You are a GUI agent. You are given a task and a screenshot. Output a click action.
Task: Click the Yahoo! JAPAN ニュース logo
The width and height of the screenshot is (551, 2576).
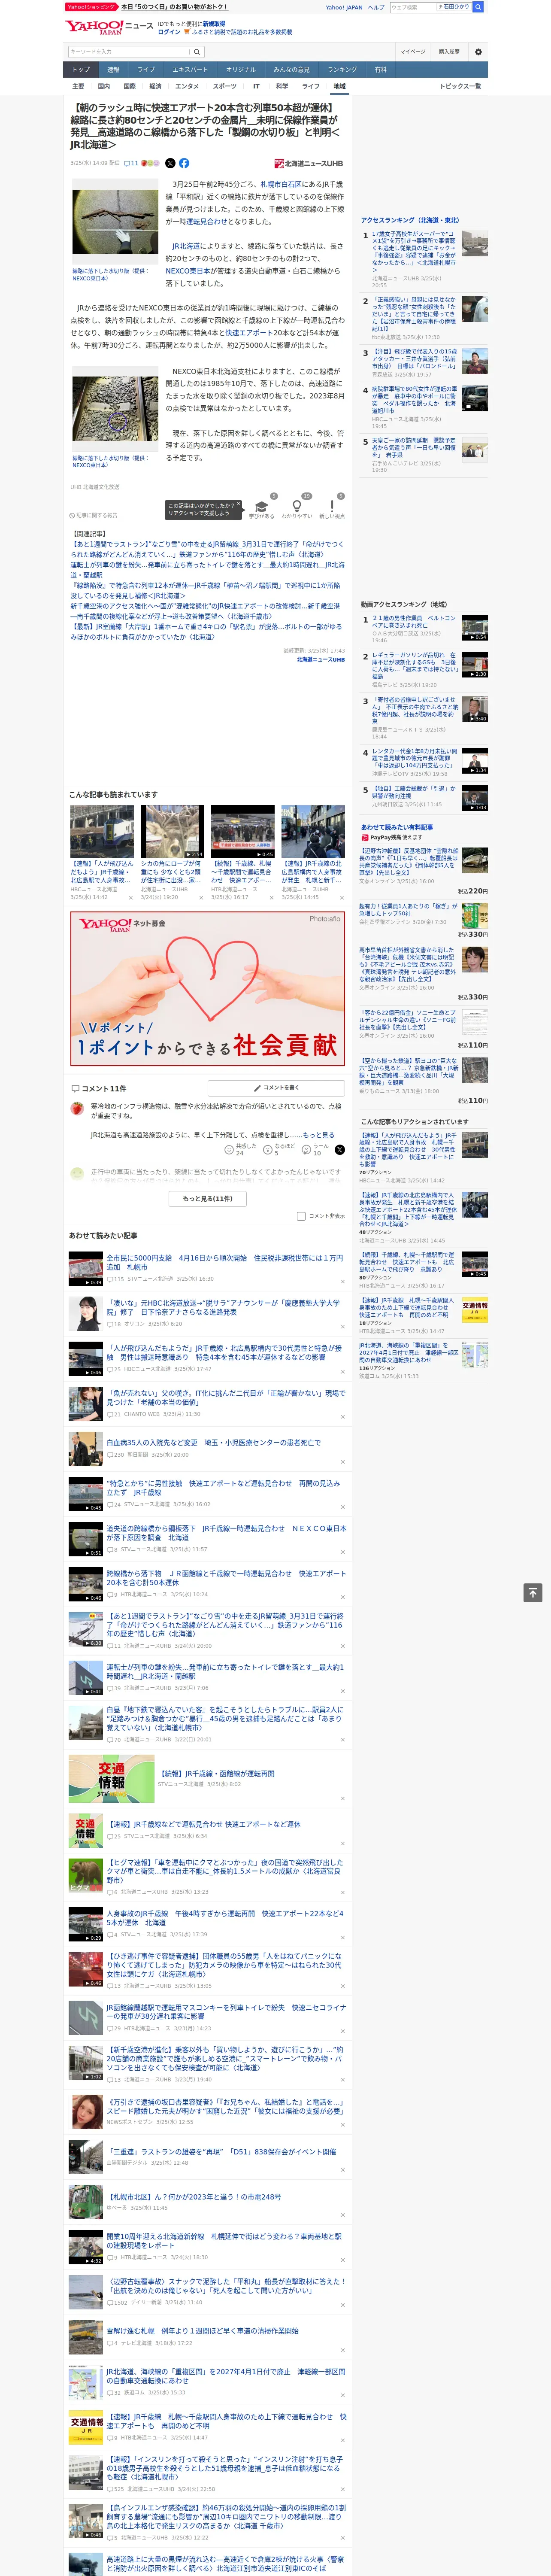109,27
